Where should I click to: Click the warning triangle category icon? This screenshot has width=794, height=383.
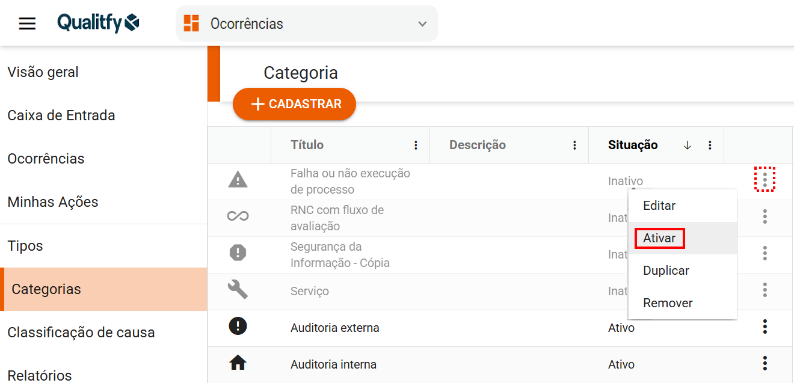pos(238,179)
